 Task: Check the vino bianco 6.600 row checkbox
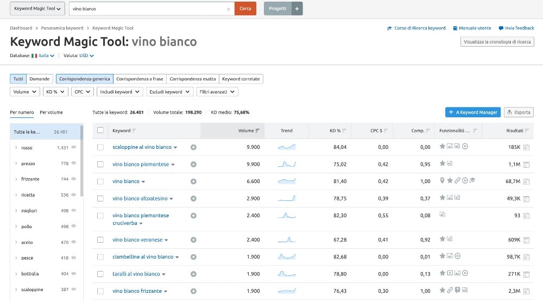click(x=100, y=181)
